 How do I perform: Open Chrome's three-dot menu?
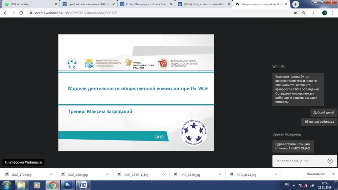click(333, 13)
